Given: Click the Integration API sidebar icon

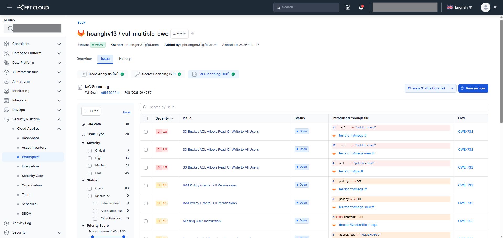Looking at the screenshot, I should [7, 100].
